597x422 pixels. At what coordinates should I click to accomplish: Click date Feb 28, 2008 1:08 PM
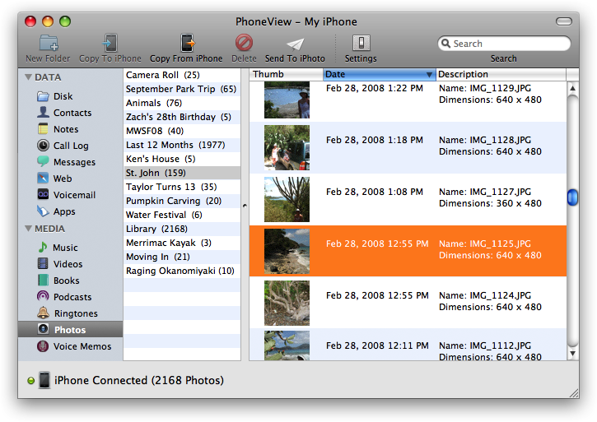pyautogui.click(x=375, y=192)
